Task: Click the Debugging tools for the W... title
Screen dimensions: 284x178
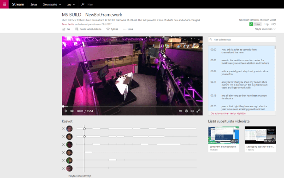Action: (260, 147)
